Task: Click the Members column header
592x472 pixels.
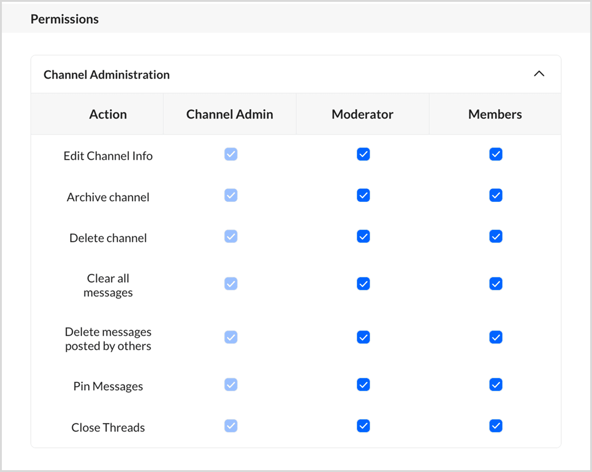Action: 495,114
